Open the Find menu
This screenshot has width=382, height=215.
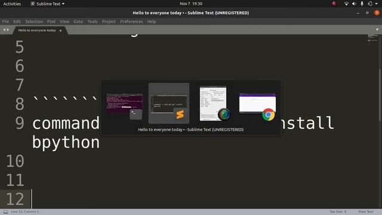[51, 21]
